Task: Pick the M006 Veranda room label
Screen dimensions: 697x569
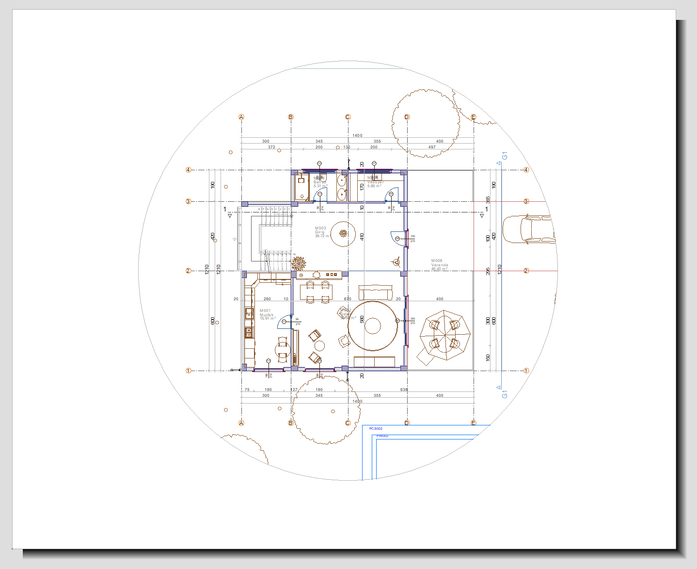Action: [x=440, y=265]
